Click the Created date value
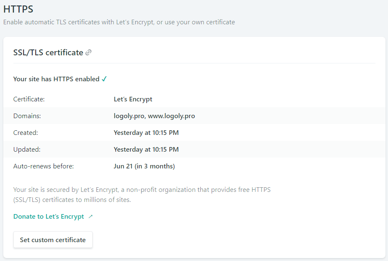The image size is (388, 261). click(x=146, y=133)
